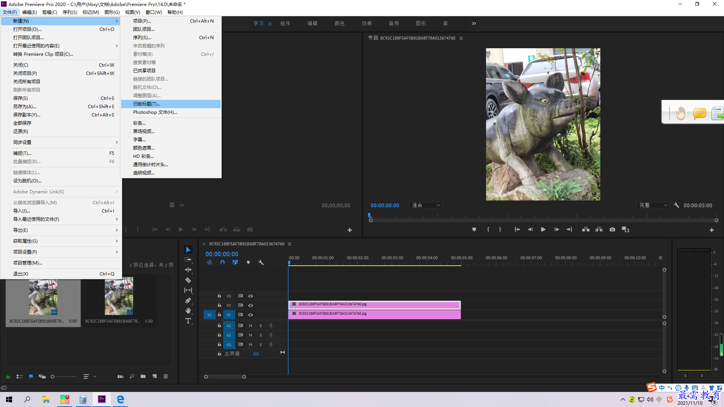Create a new bin with folder icon
This screenshot has height=407, width=724.
143,376
